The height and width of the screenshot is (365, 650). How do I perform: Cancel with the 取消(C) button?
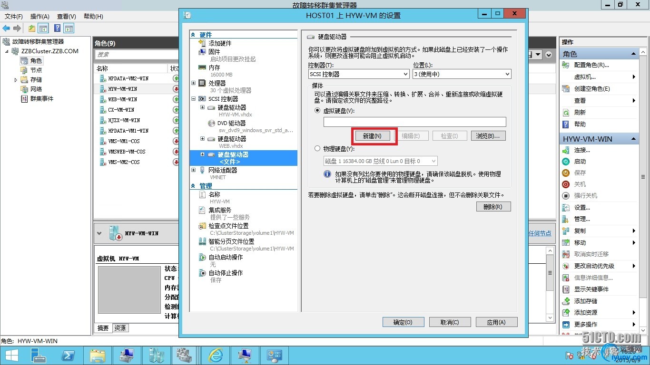coord(450,322)
